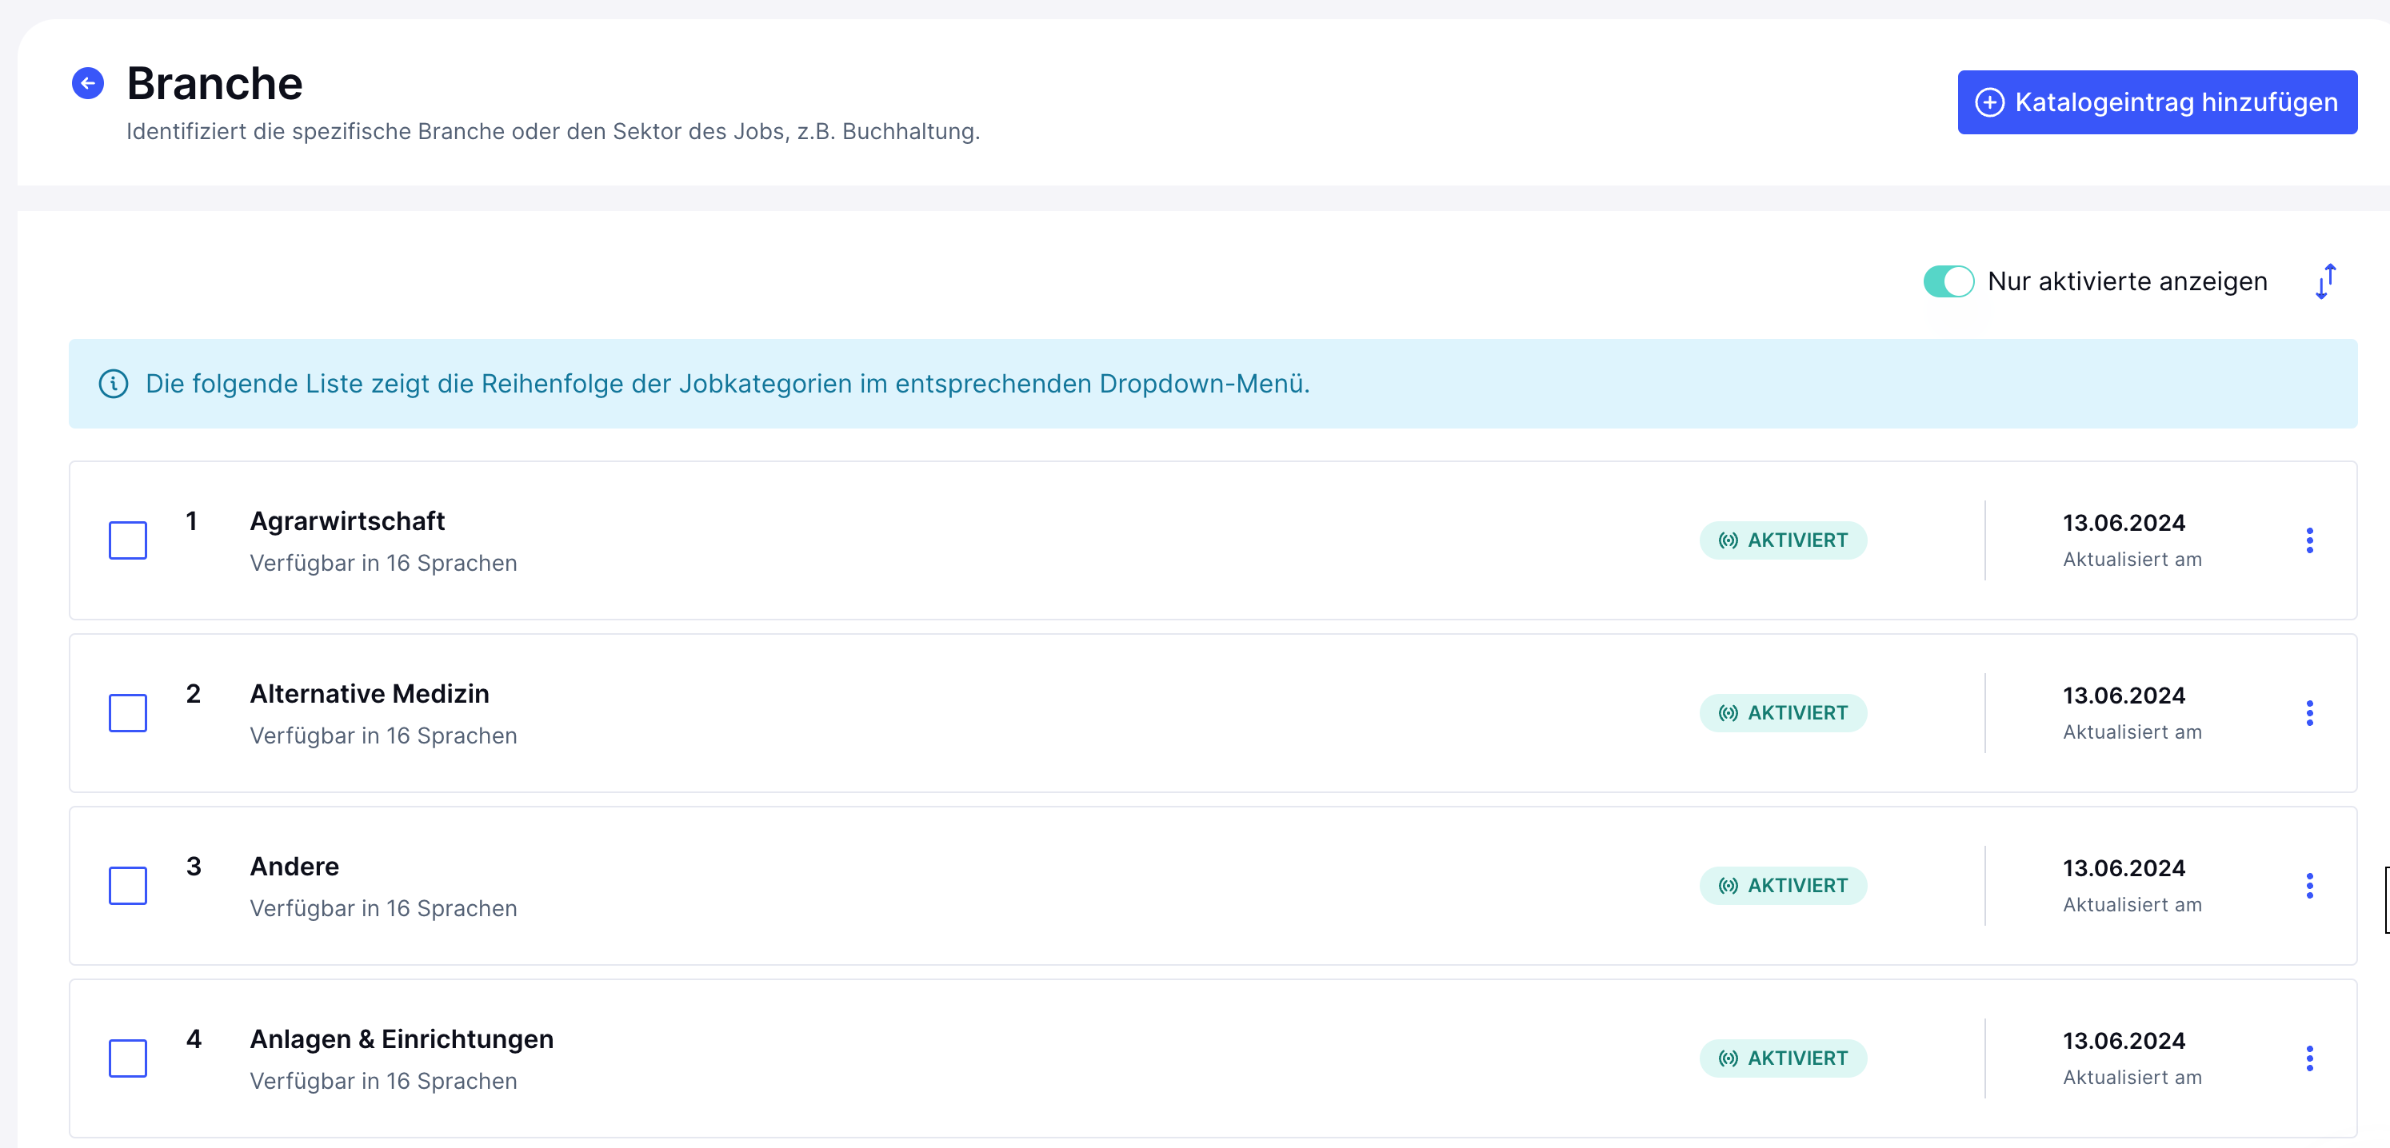Viewport: 2390px width, 1148px height.
Task: Open three-dot menu for Alternative Medizin
Action: [x=2309, y=713]
